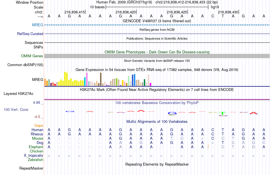Click the gray OMIM Genes item bar
The image size is (270, 175).
157,56
